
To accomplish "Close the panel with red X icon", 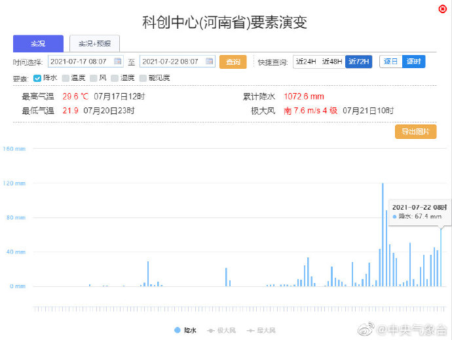I will (442, 9).
